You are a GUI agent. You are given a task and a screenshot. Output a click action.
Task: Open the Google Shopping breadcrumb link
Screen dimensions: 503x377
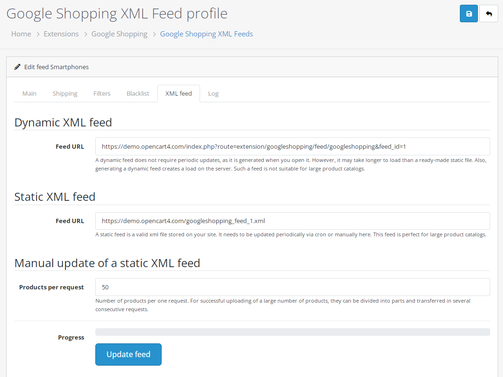(x=119, y=34)
